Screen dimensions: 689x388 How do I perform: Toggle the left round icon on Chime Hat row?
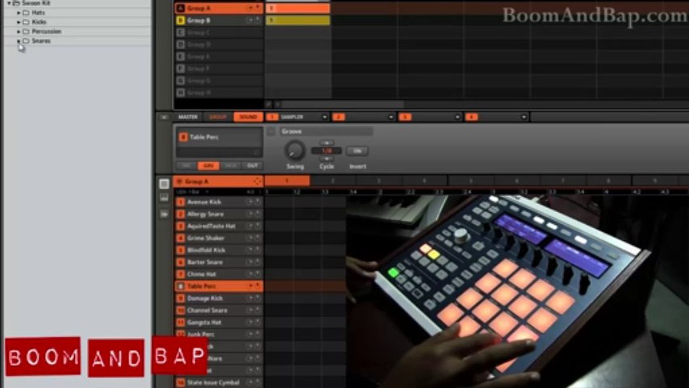[x=250, y=274]
